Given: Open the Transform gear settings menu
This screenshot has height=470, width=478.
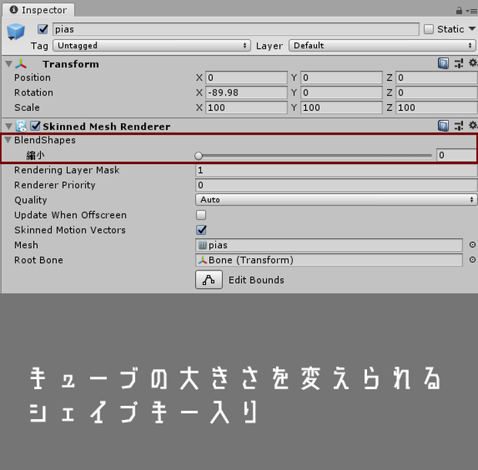Looking at the screenshot, I should click(x=473, y=63).
